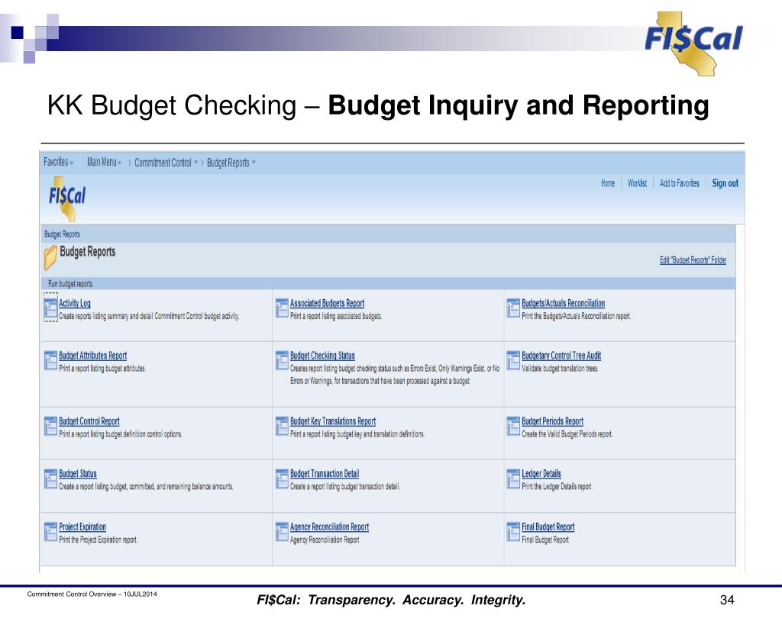Click Add to Favorites link
The image size is (782, 625).
click(679, 183)
